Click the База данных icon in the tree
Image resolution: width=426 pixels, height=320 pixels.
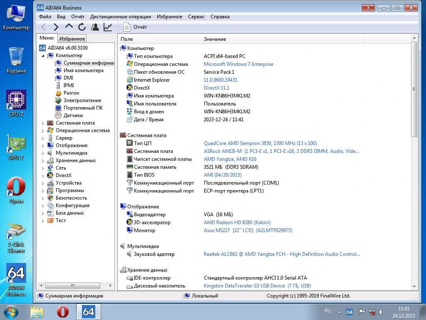point(50,213)
